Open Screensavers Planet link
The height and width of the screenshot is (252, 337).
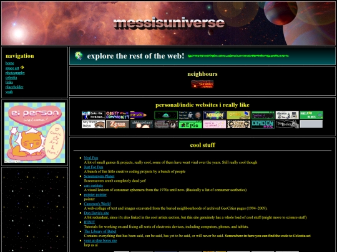(99, 176)
